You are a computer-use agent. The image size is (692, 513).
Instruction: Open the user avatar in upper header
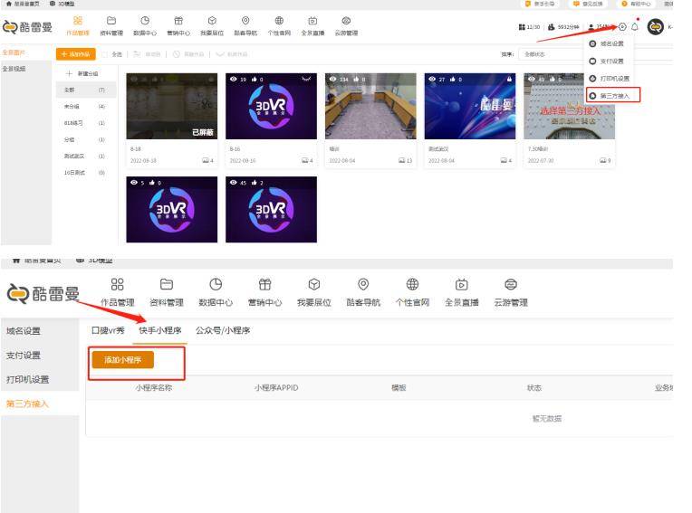[656, 27]
